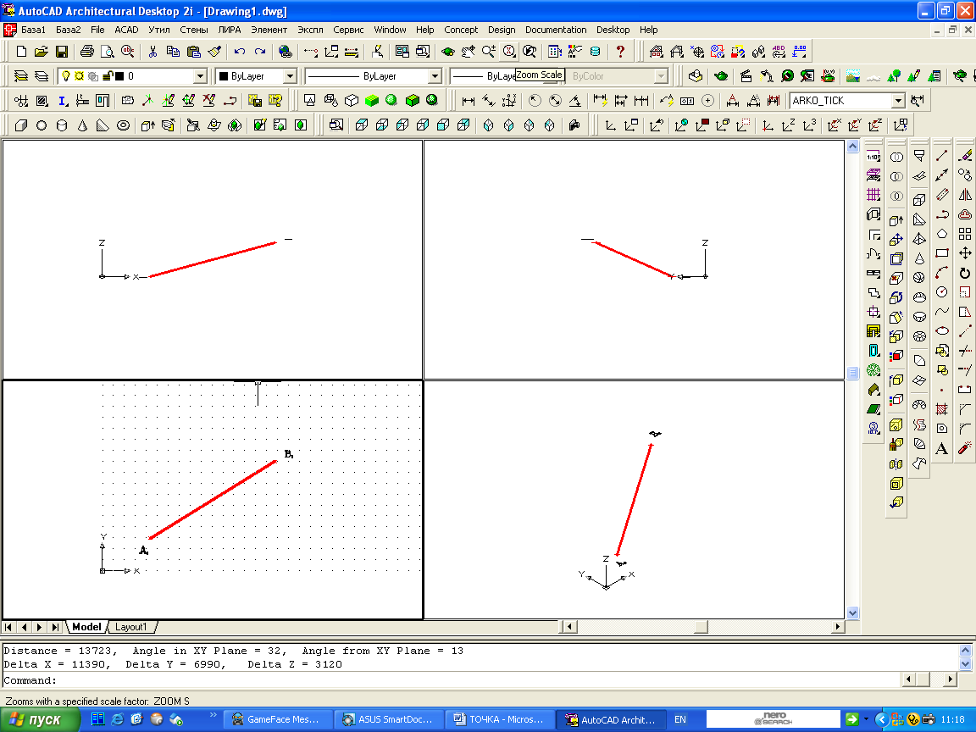Open the ByLayer linetype dropdown
The image size is (976, 732).
(x=435, y=76)
